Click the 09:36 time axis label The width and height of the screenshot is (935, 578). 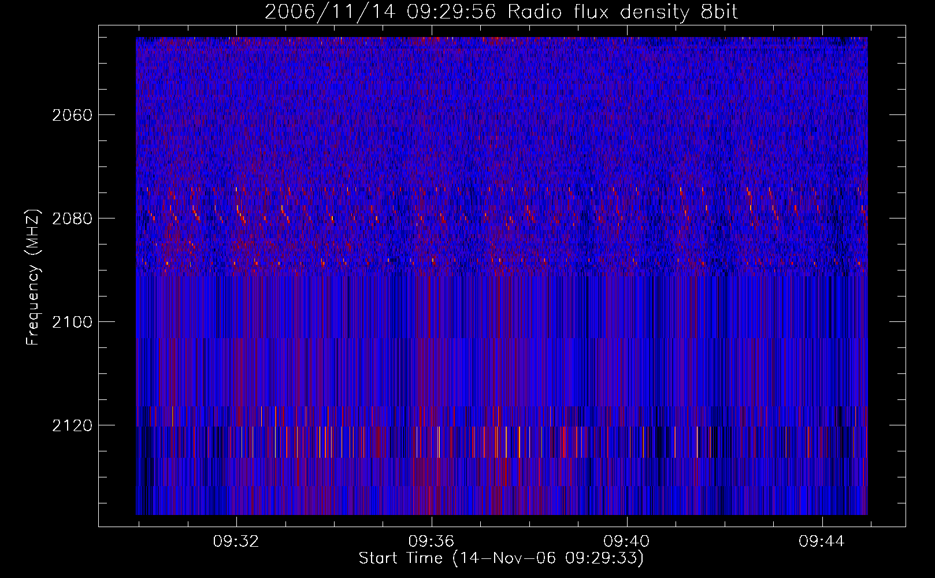[431, 542]
